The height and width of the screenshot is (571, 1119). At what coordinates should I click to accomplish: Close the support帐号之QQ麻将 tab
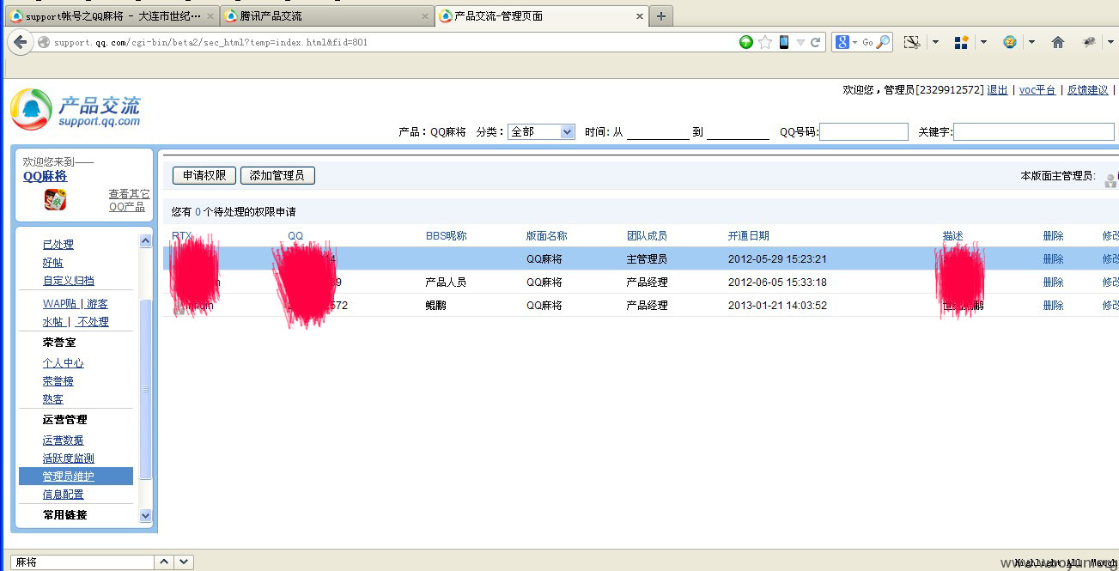(x=210, y=16)
